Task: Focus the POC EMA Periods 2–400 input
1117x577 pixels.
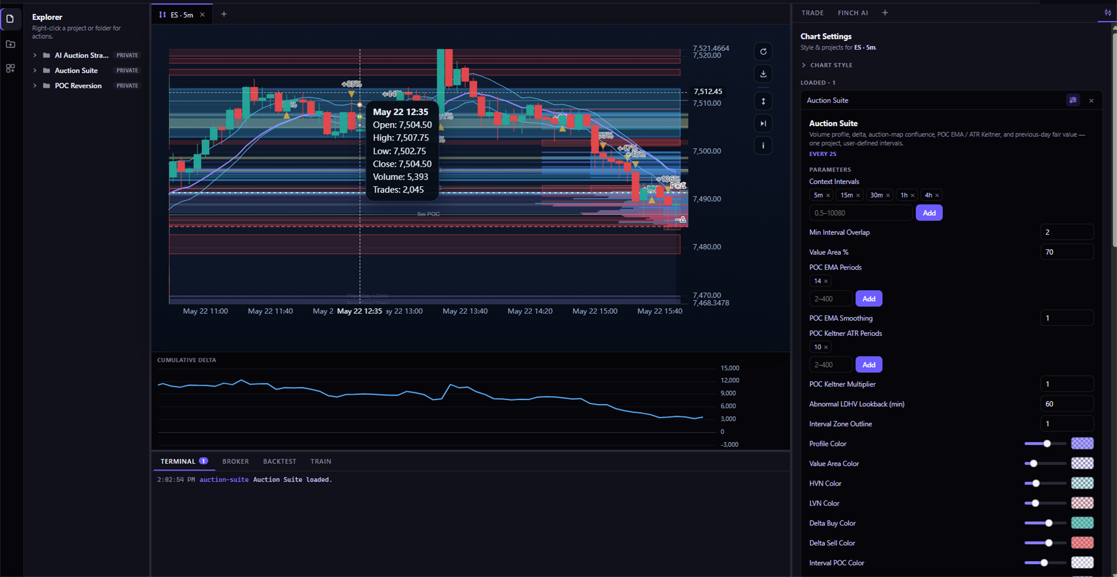Action: [x=830, y=299]
